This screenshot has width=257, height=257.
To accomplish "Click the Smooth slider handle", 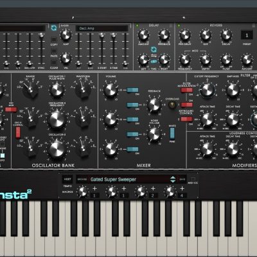I will coord(30,63).
